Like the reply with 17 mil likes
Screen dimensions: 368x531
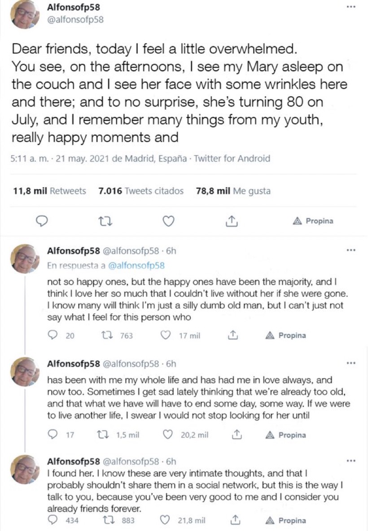pyautogui.click(x=166, y=335)
